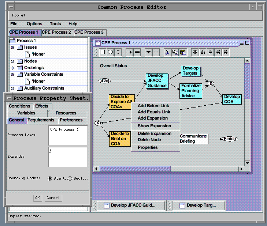Switch to the CPE Process 2 tab
This screenshot has width=267, height=226.
click(57, 32)
